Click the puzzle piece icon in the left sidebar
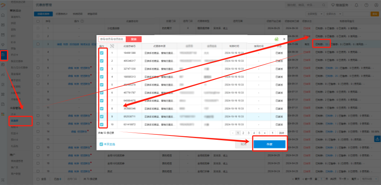 pos(3,94)
